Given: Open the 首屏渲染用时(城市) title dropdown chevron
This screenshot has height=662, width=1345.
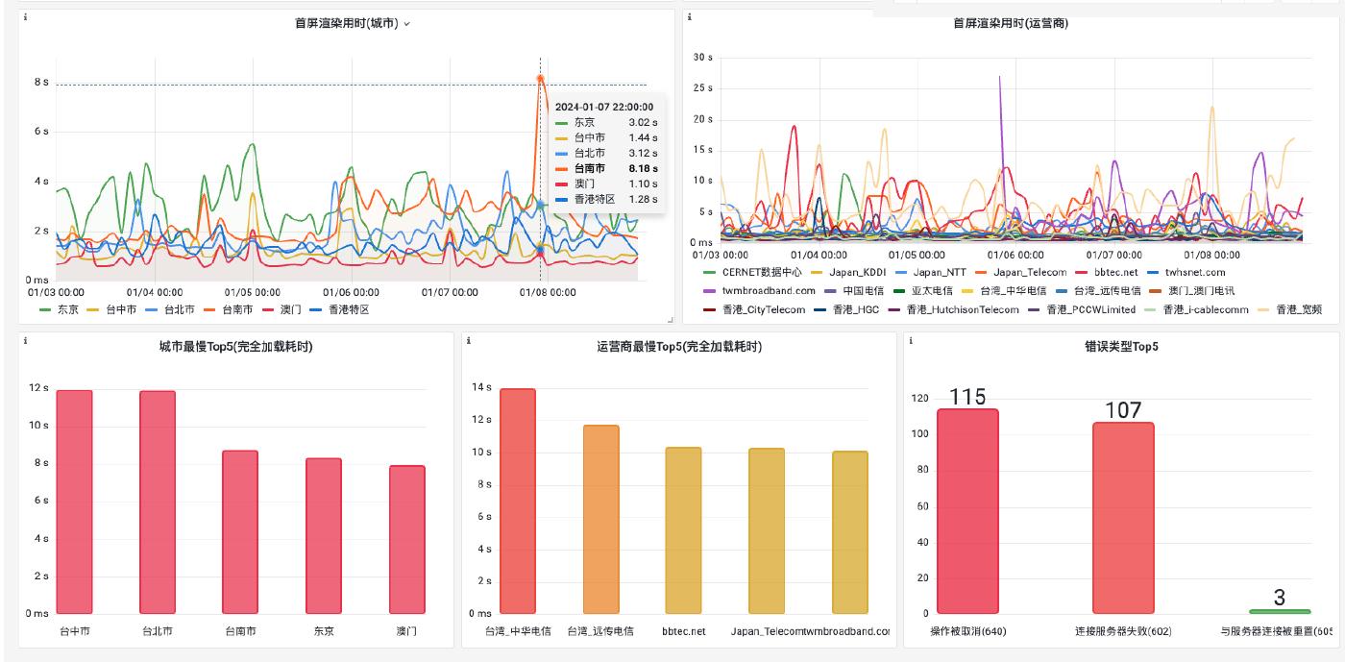Looking at the screenshot, I should [407, 24].
